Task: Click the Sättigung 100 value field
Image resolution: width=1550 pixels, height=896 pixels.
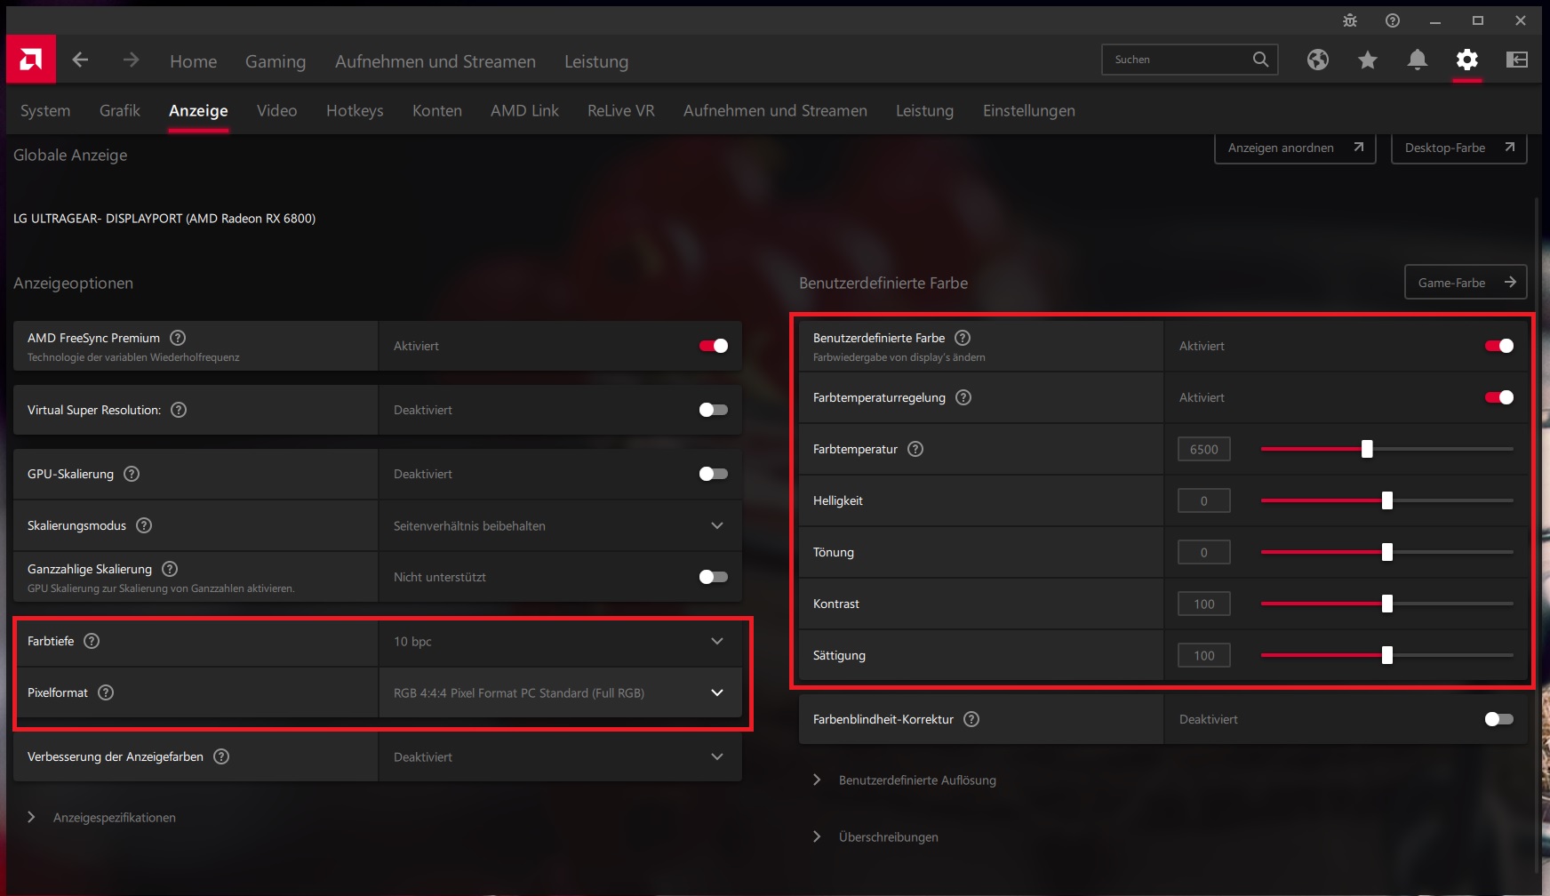Action: point(1204,655)
